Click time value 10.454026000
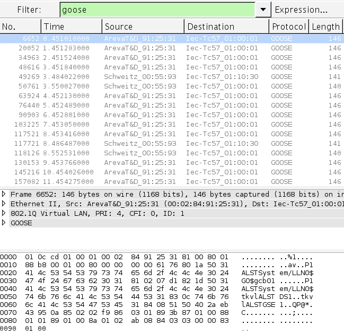The width and height of the screenshot is (344, 334). tap(68, 172)
